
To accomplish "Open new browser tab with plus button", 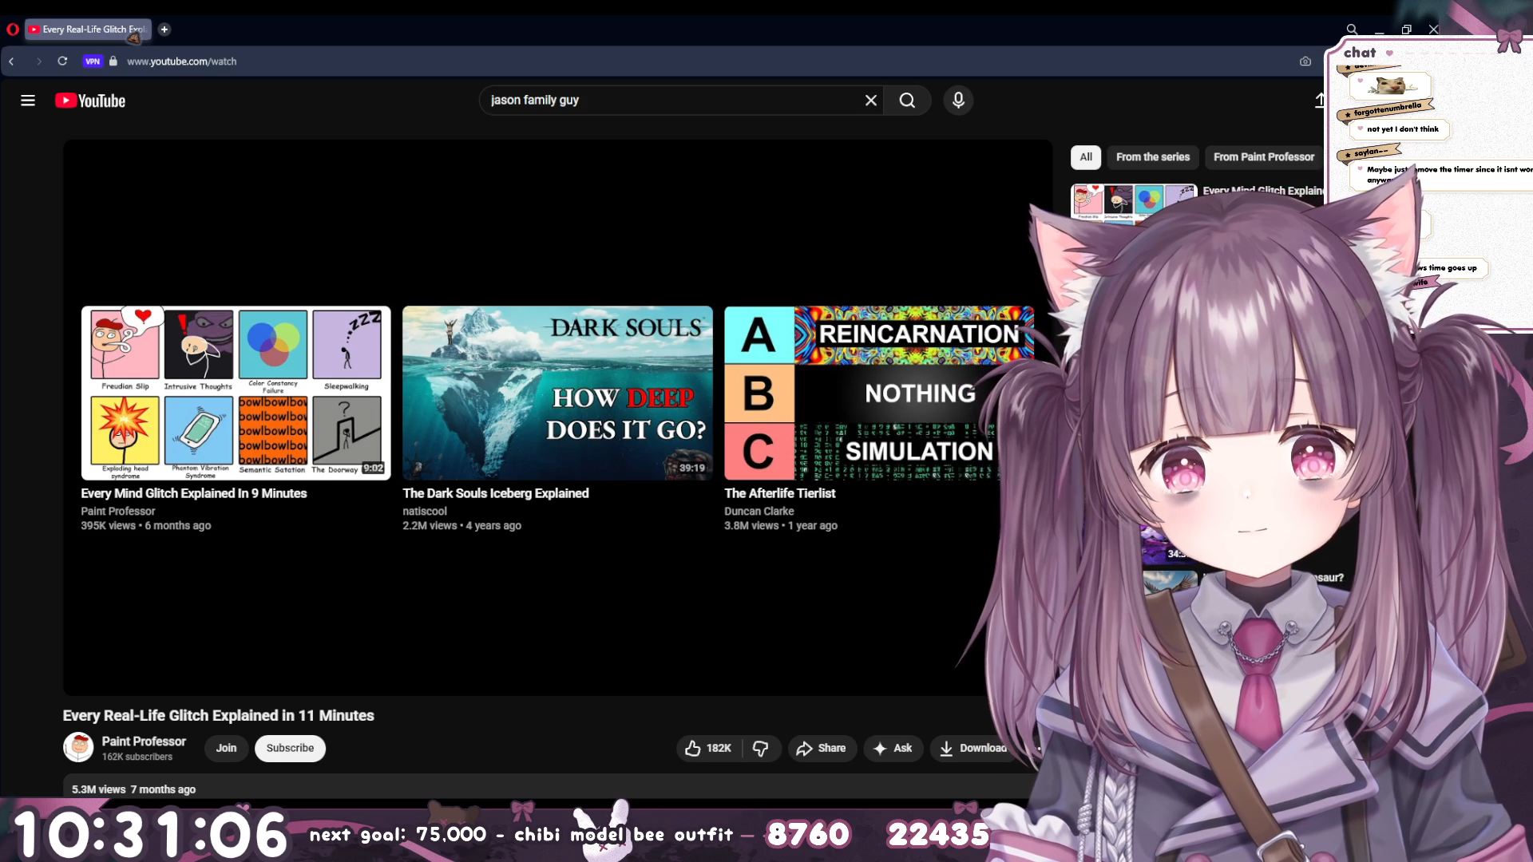I will click(164, 30).
